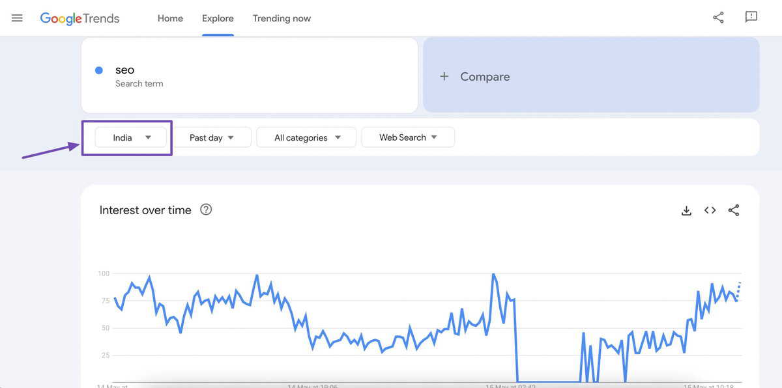Viewport: 782px width, 388px height.
Task: Expand the India region dropdown
Action: [x=131, y=137]
